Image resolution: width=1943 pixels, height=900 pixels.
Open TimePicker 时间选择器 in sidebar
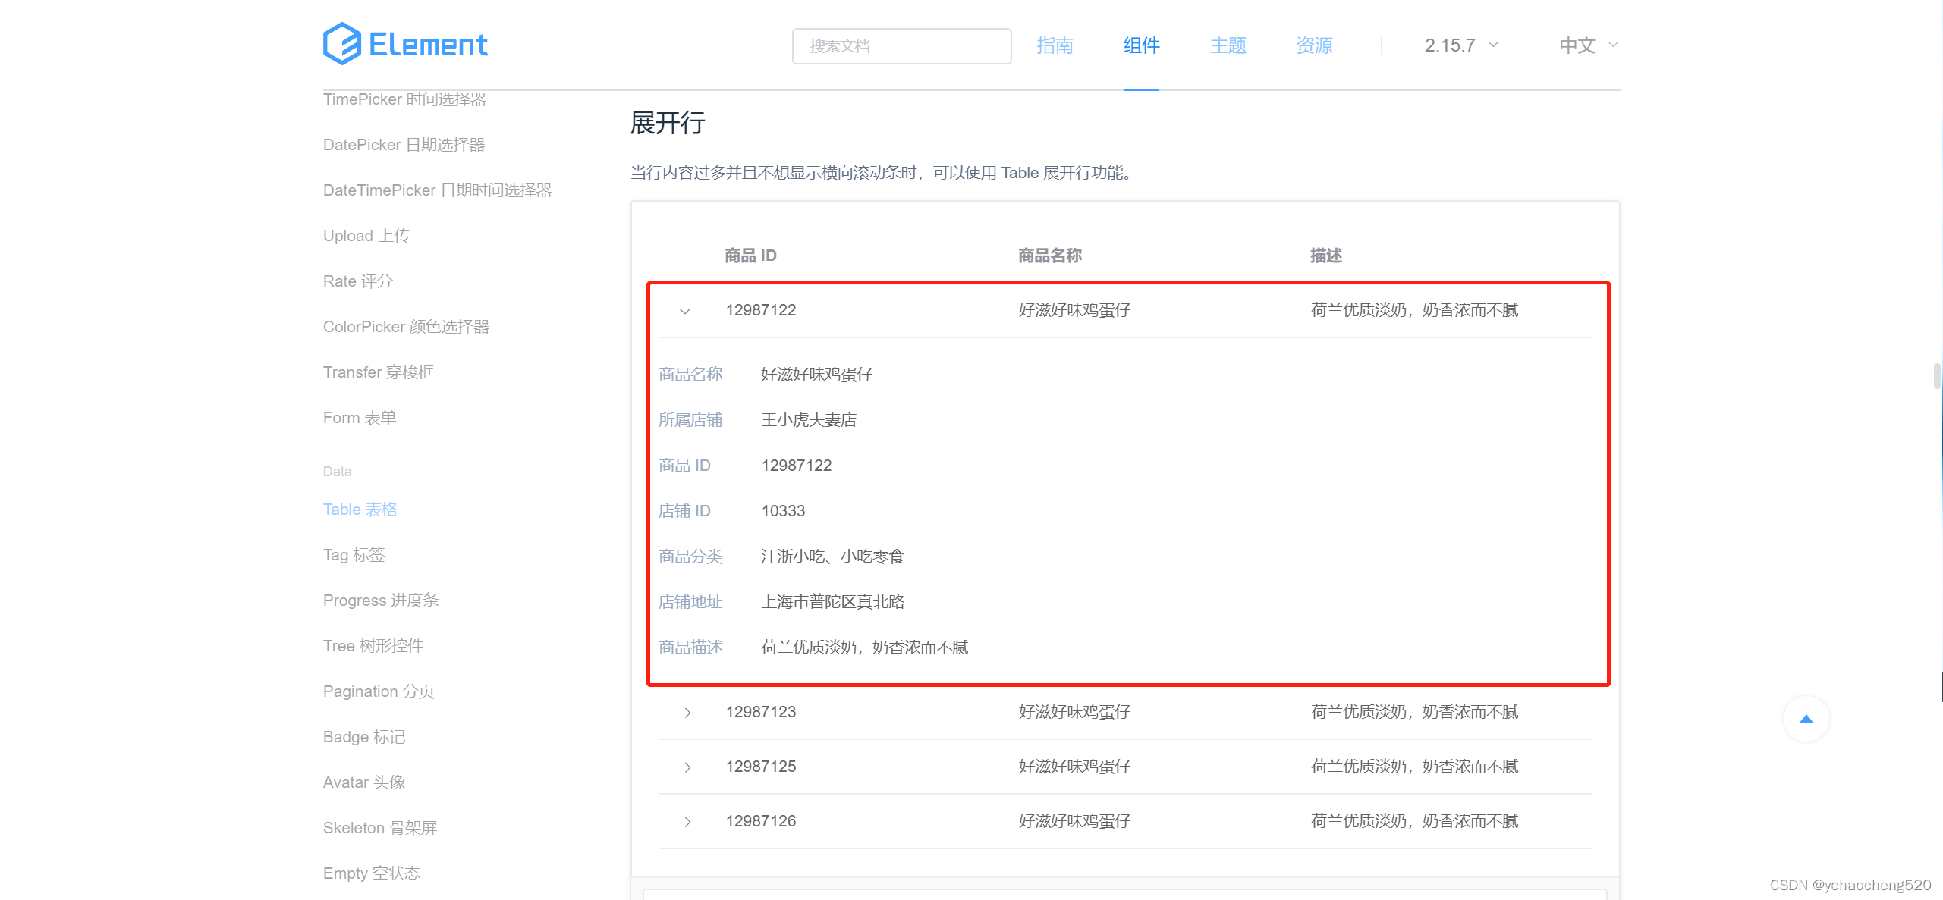tap(404, 99)
